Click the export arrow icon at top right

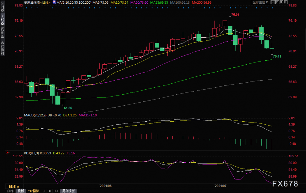click(285, 2)
